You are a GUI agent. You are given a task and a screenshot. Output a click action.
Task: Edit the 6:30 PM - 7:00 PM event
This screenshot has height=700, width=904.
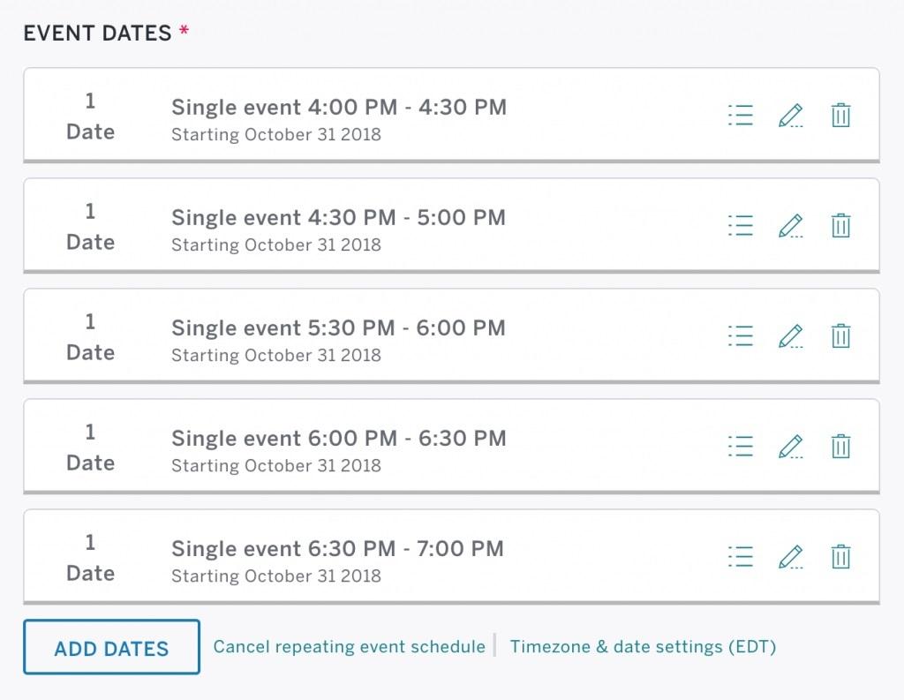790,557
